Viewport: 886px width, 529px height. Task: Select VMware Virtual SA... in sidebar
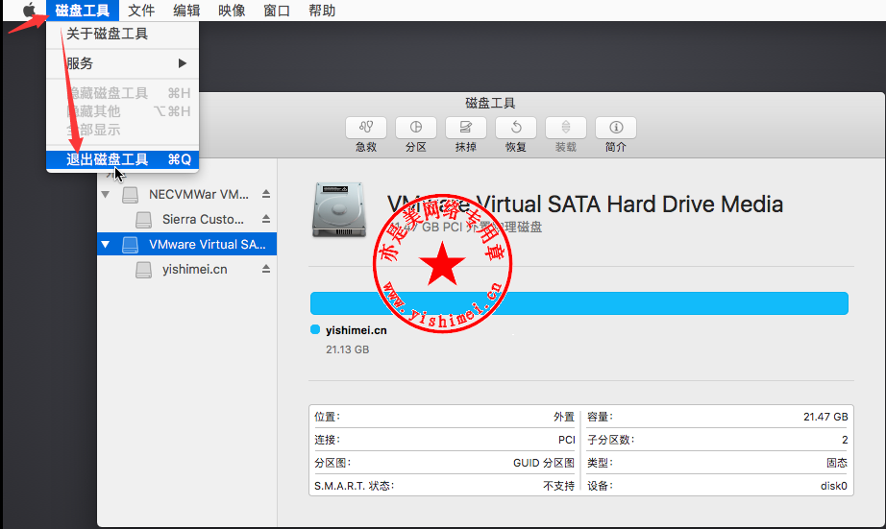point(186,244)
